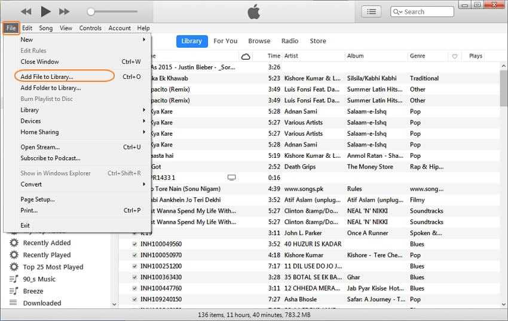Click the Breeze playlist icon

click(13, 291)
